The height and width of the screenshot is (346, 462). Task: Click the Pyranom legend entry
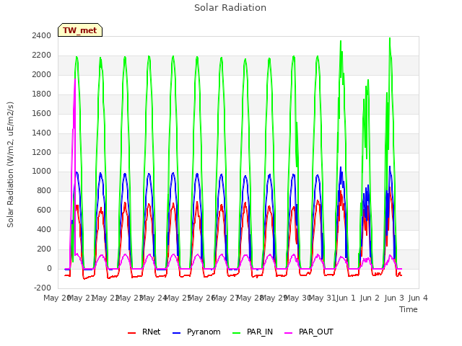(196, 332)
